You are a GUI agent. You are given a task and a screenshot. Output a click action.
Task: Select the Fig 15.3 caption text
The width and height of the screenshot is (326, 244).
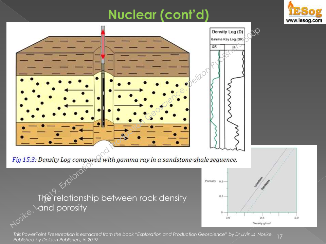click(124, 160)
